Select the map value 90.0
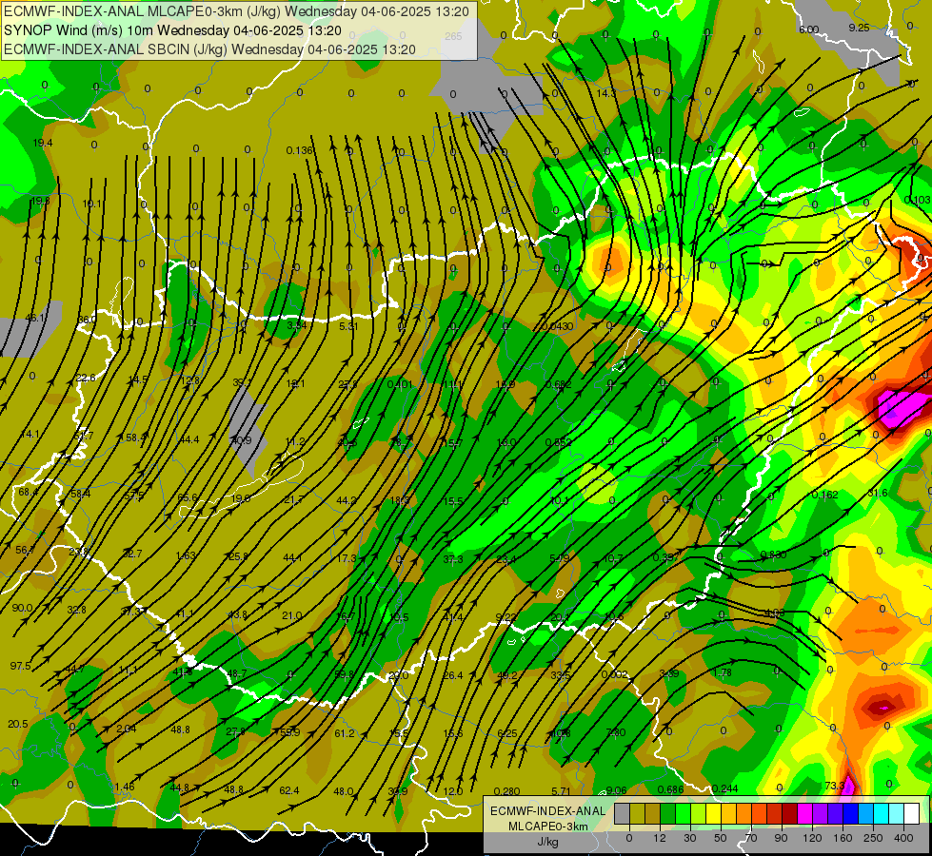Image resolution: width=932 pixels, height=856 pixels. pos(22,608)
